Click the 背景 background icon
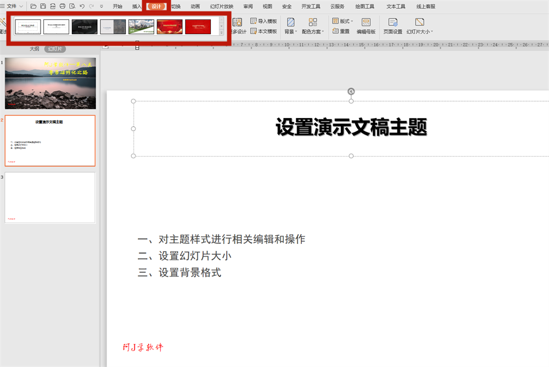 pyautogui.click(x=290, y=22)
